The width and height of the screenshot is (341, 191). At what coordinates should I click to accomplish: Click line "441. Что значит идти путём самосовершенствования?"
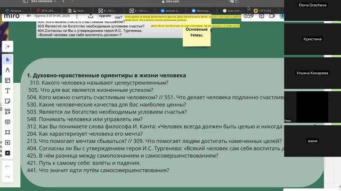[x=98, y=170]
